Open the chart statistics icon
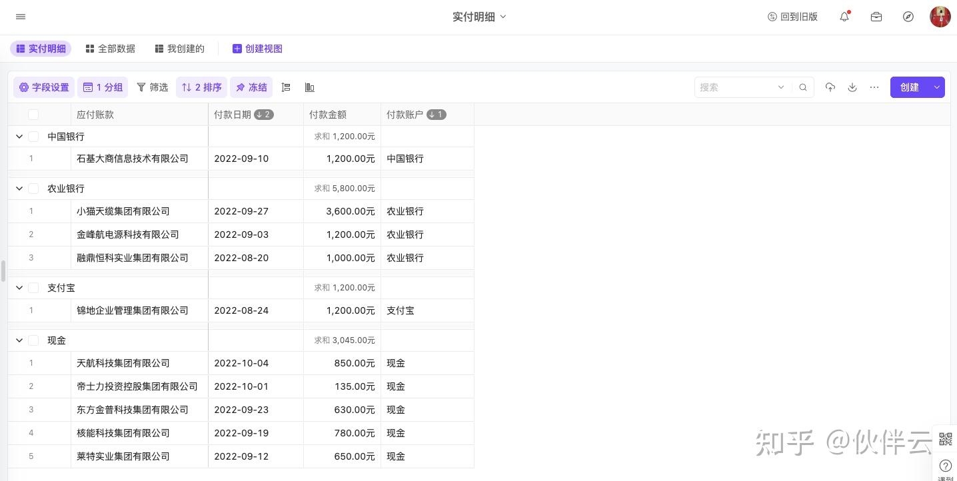Screen dimensions: 957x481 point(309,87)
